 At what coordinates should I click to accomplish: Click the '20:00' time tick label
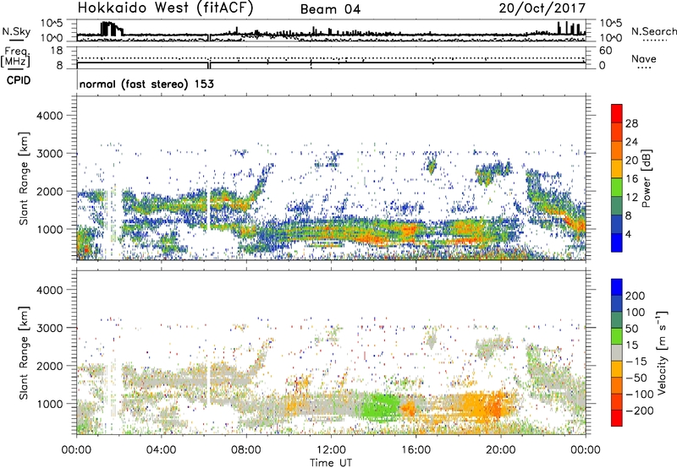pyautogui.click(x=500, y=450)
